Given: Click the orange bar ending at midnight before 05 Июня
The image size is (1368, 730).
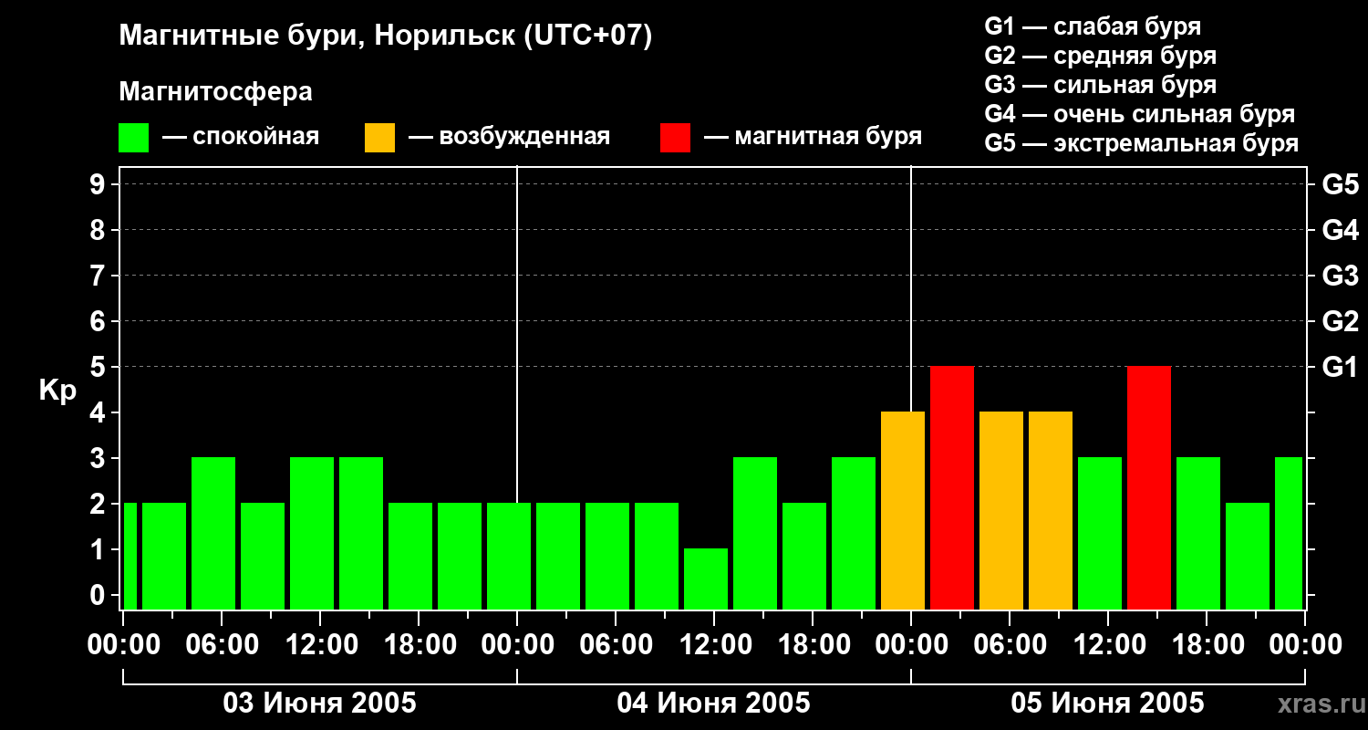Looking at the screenshot, I should point(903,510).
